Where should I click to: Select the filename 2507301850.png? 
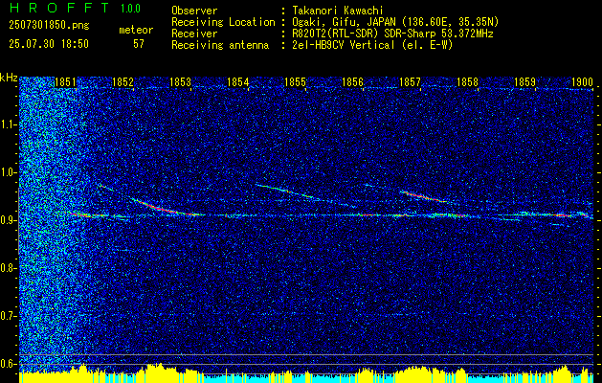(x=49, y=25)
